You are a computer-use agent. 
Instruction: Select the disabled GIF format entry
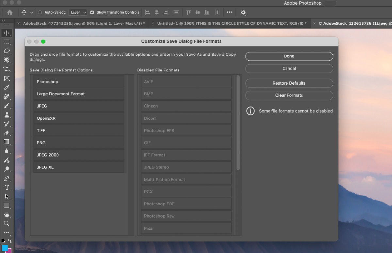(x=186, y=143)
